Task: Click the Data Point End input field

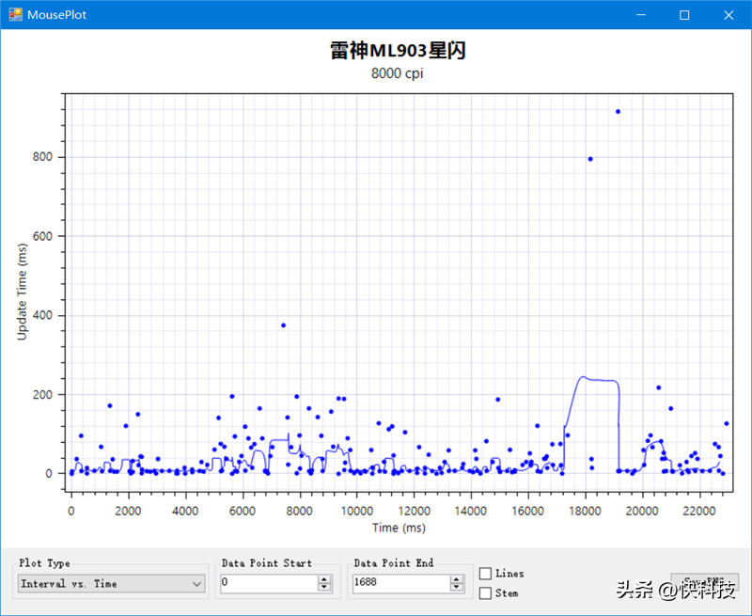Action: [401, 583]
